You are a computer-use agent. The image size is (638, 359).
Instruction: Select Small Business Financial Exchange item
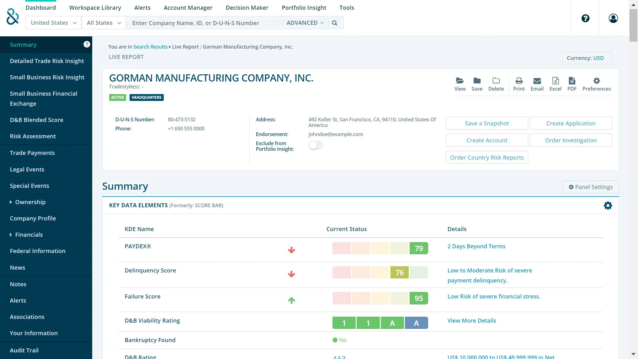point(46,99)
